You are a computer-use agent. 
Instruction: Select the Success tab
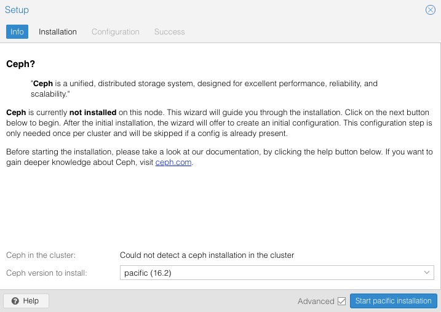(169, 31)
